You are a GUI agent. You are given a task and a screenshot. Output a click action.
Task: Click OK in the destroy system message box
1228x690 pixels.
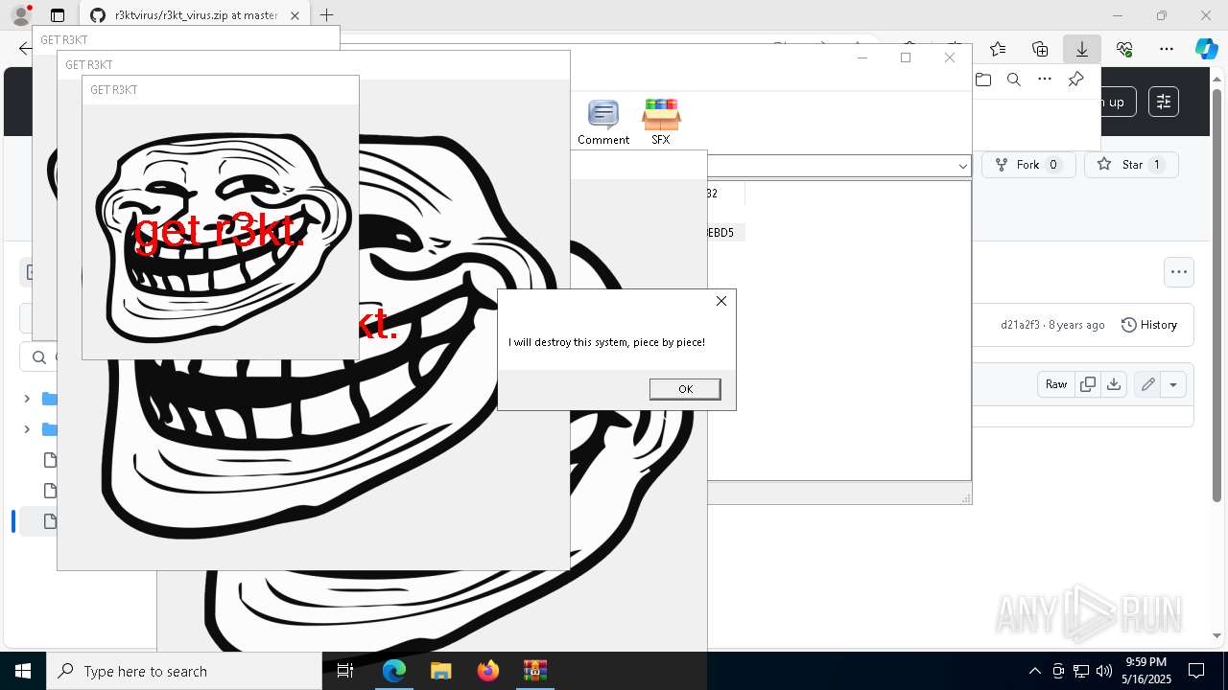[x=685, y=388]
